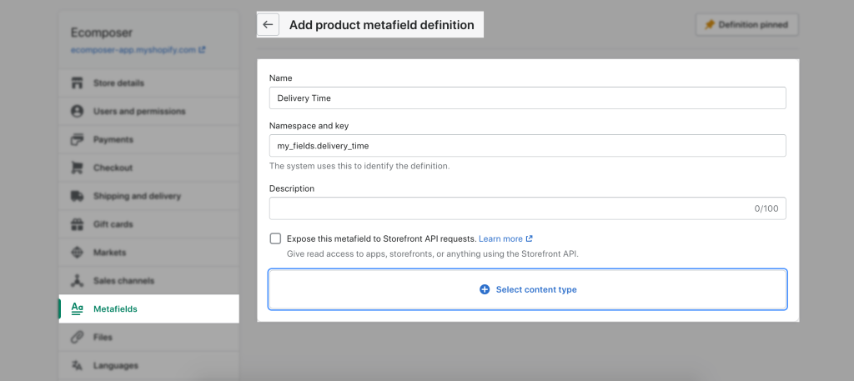Screen dimensions: 854x381
Task: Open Checkout settings
Action: click(x=148, y=168)
